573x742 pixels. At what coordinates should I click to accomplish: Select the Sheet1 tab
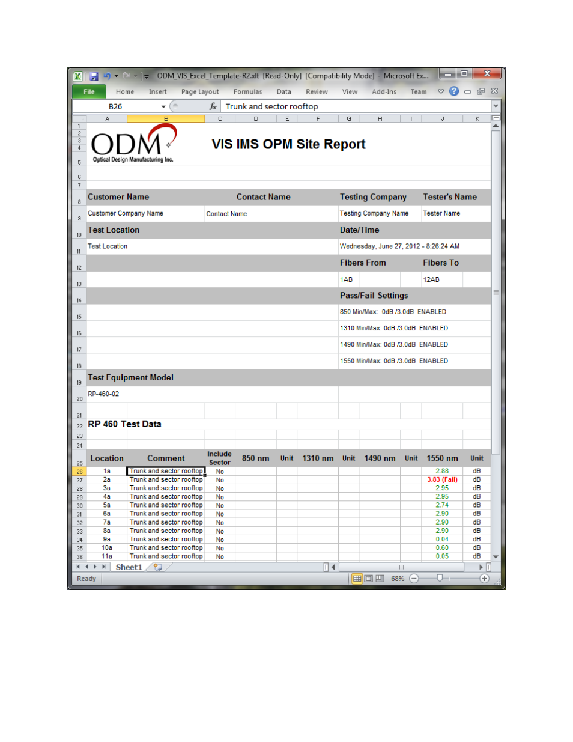(x=129, y=567)
